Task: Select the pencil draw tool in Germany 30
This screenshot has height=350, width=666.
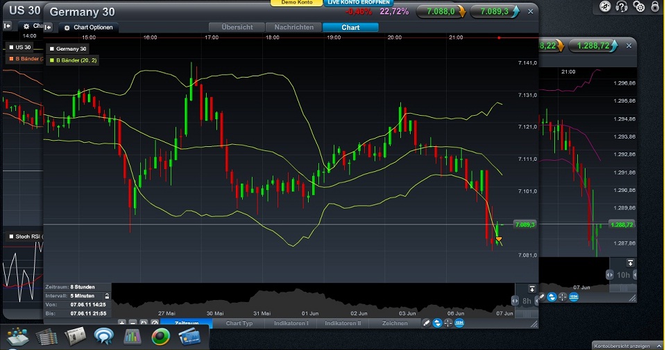Action: [427, 323]
